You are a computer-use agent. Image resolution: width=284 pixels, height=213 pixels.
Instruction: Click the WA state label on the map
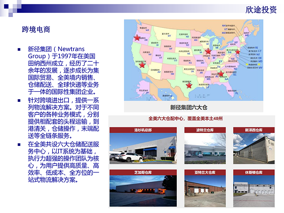(147, 30)
